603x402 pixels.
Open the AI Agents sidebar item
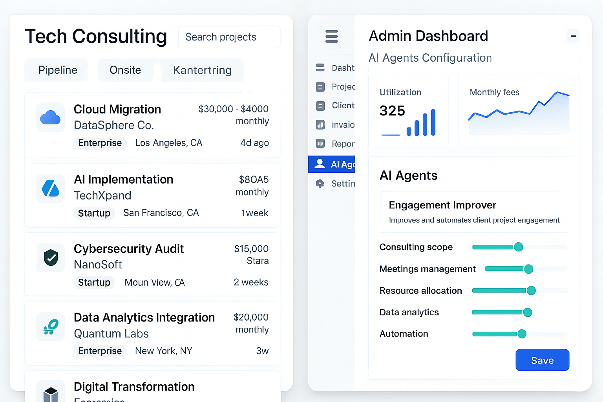pos(332,164)
